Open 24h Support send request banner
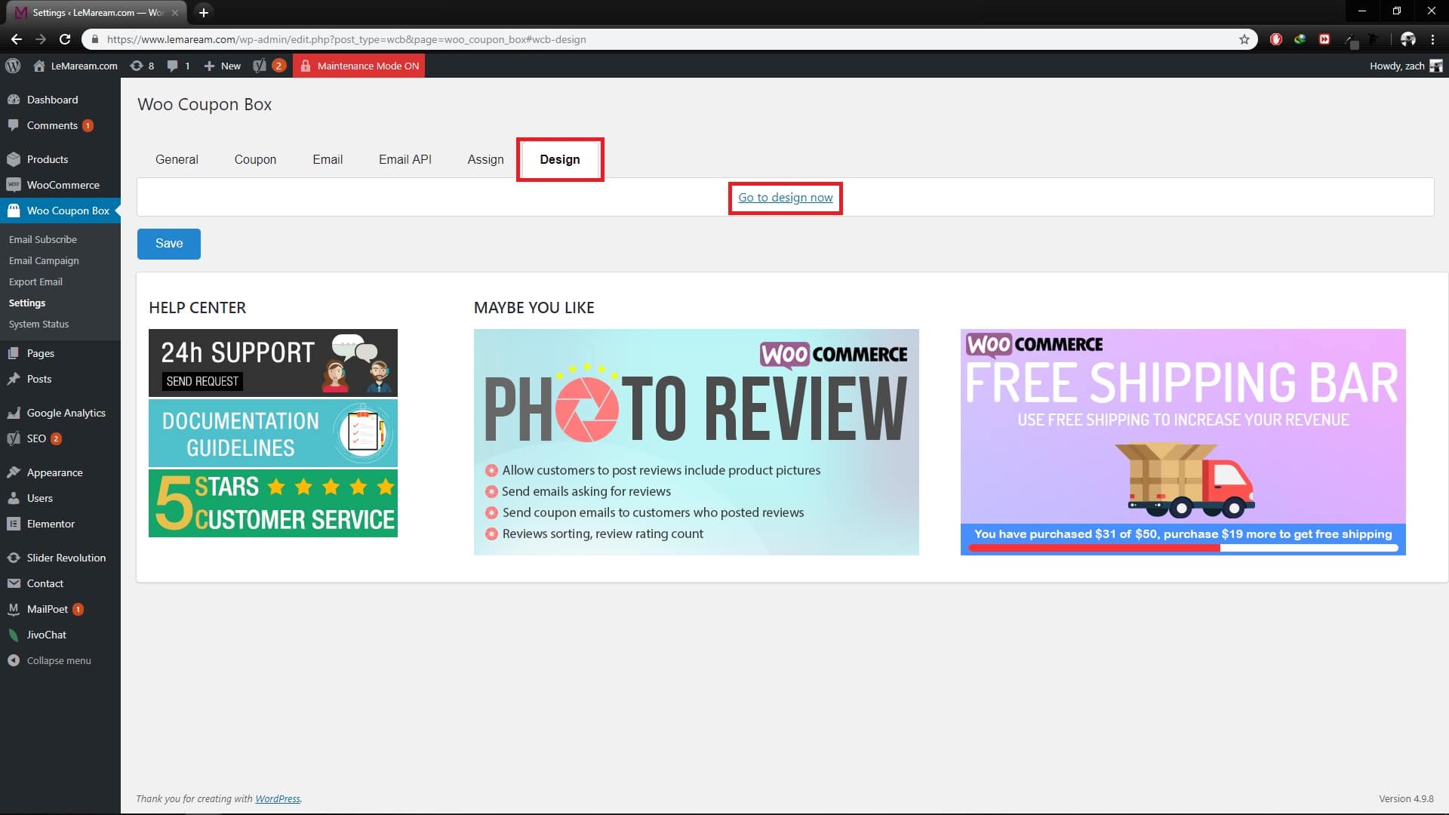This screenshot has width=1449, height=815. pyautogui.click(x=273, y=363)
